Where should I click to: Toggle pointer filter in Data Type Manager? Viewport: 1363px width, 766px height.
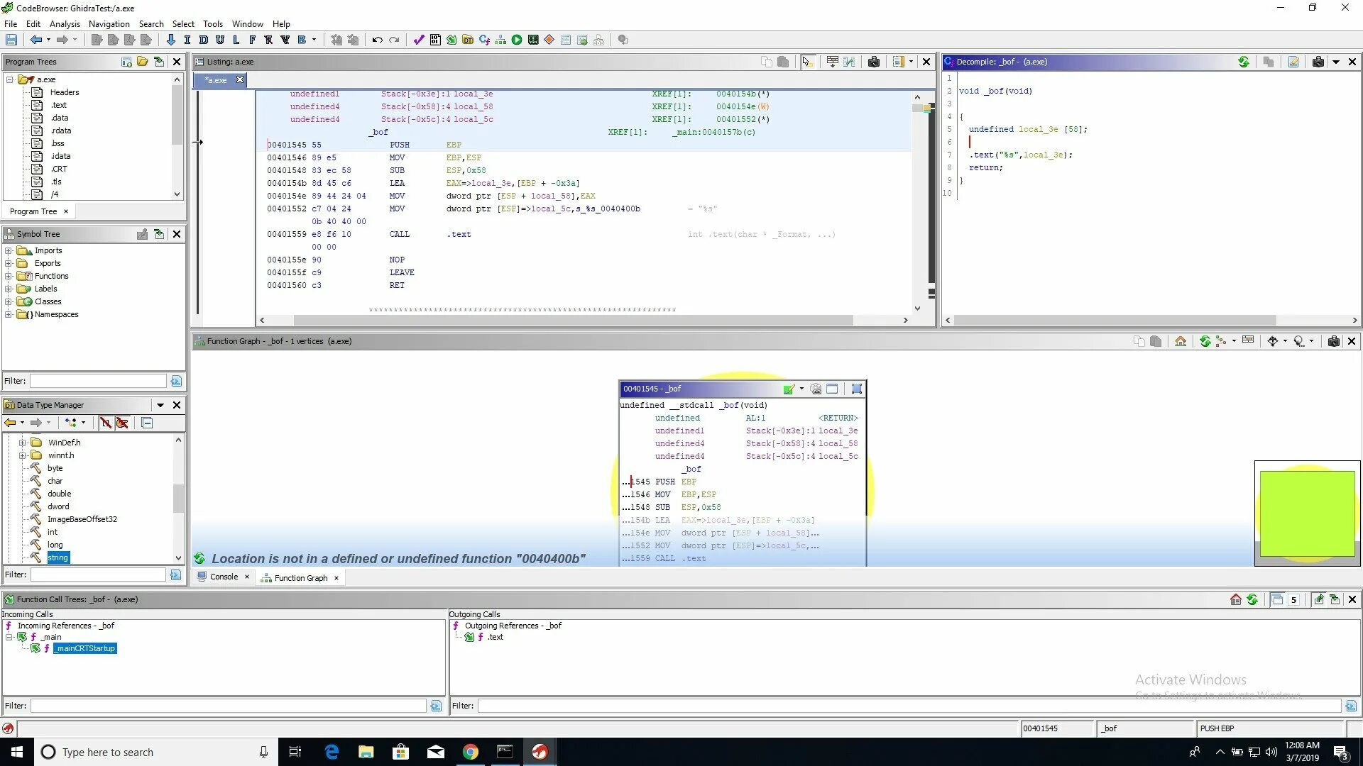point(122,423)
